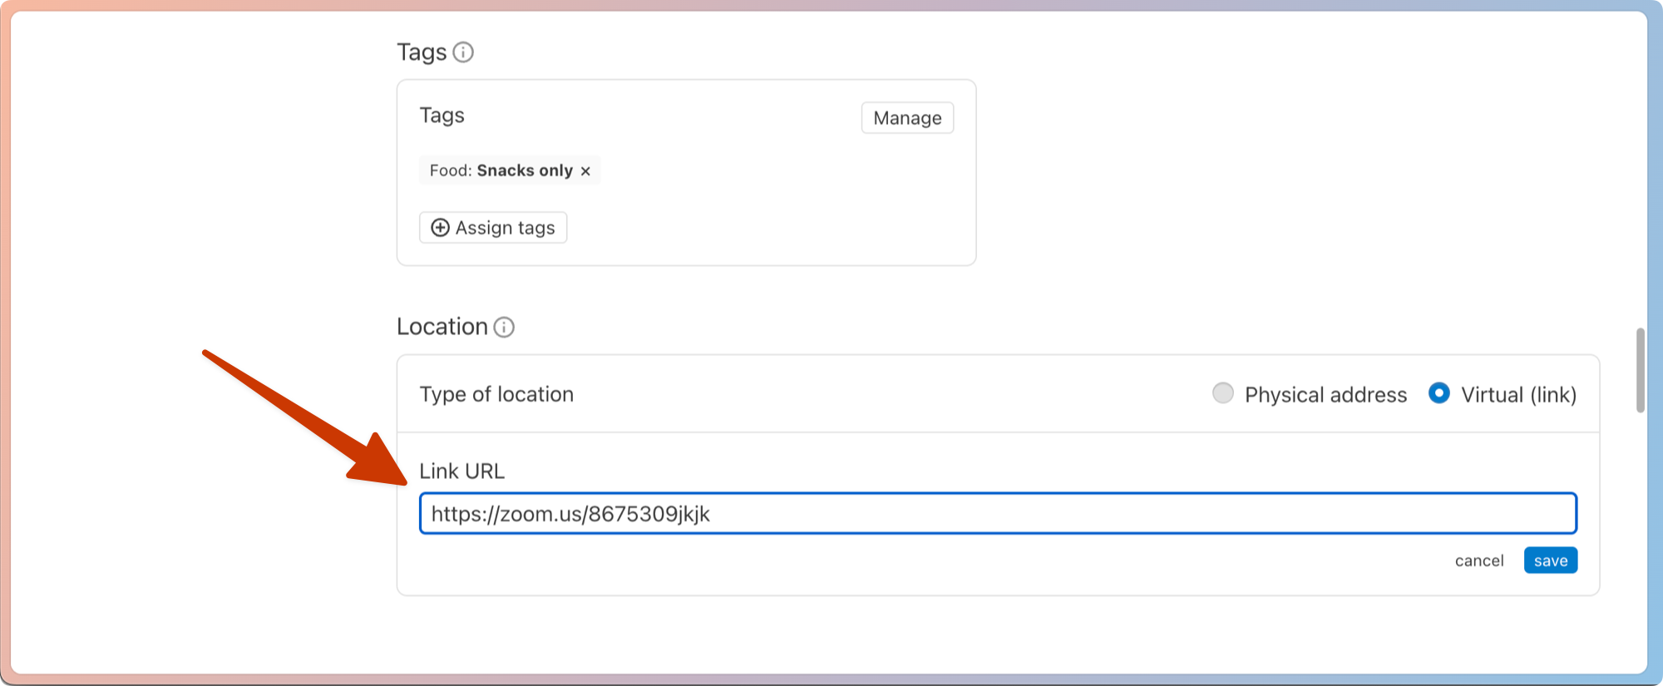Image resolution: width=1663 pixels, height=686 pixels.
Task: Click the Location section heading
Action: pyautogui.click(x=442, y=327)
